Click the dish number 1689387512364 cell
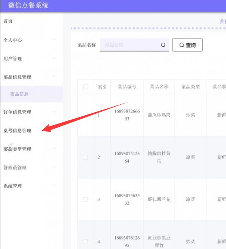 pos(127,157)
